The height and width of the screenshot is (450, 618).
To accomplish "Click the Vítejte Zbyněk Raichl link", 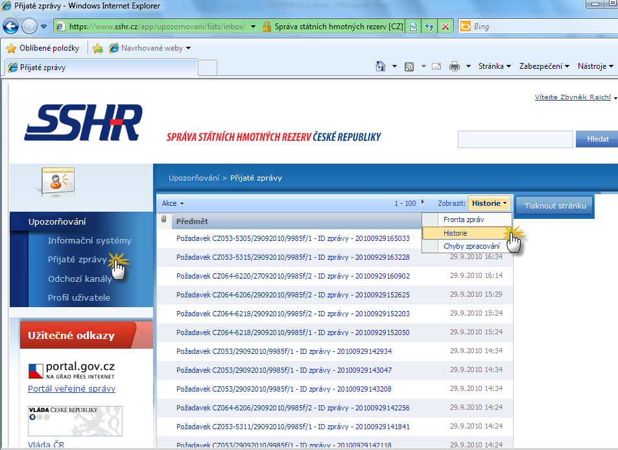I will point(573,97).
